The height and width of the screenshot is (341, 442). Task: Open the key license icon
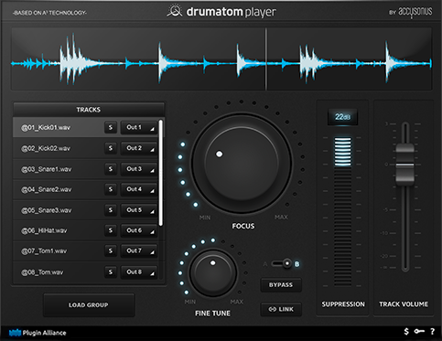419,331
